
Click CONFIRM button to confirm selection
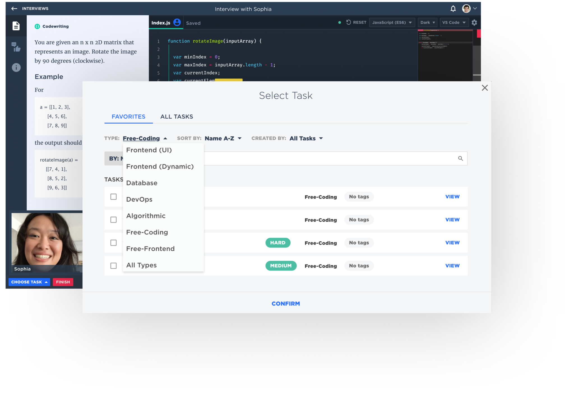point(285,304)
